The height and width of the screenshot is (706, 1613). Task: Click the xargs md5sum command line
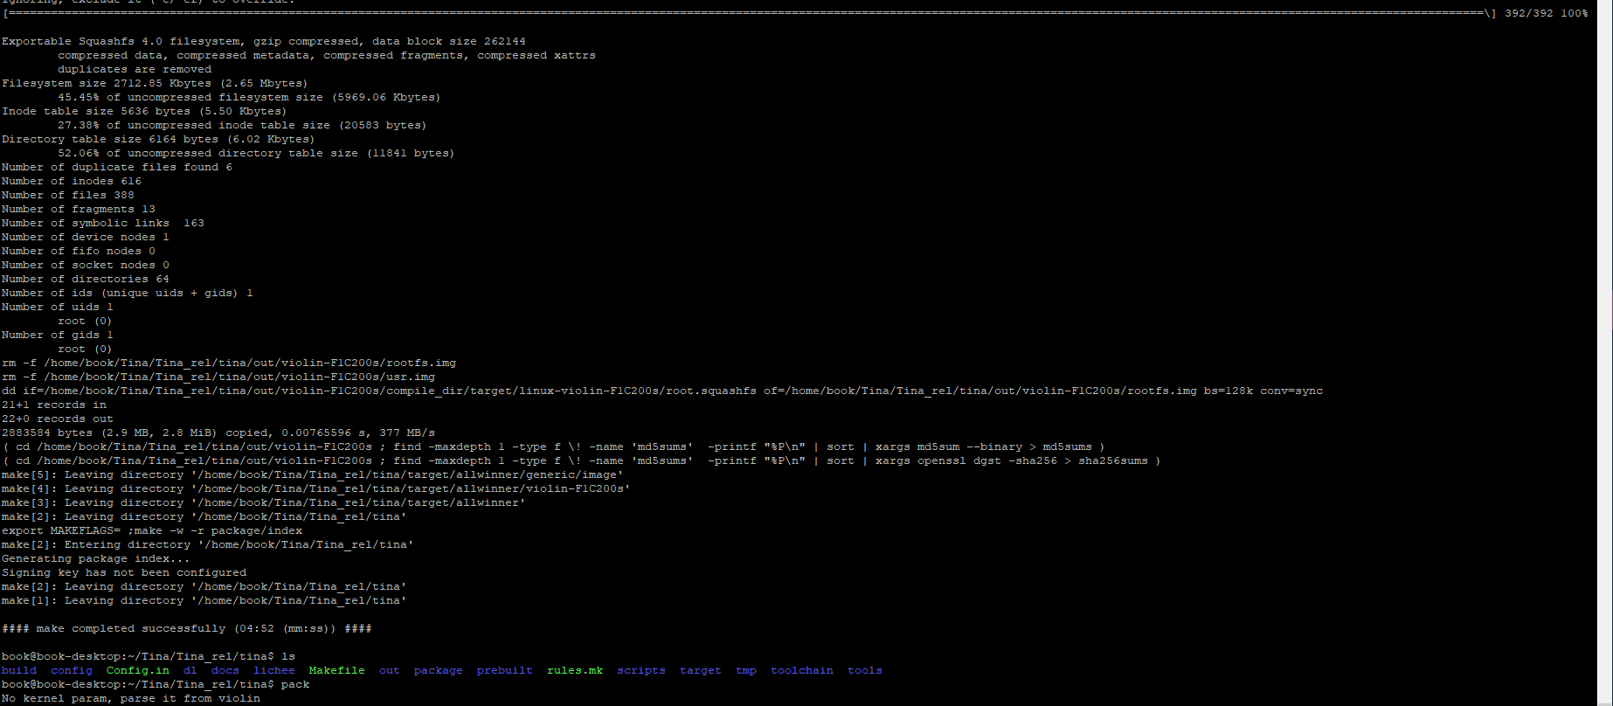(x=554, y=446)
